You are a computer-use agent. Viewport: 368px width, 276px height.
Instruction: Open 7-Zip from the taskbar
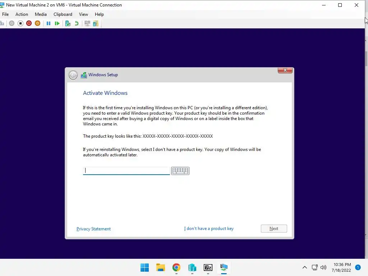[x=208, y=267]
